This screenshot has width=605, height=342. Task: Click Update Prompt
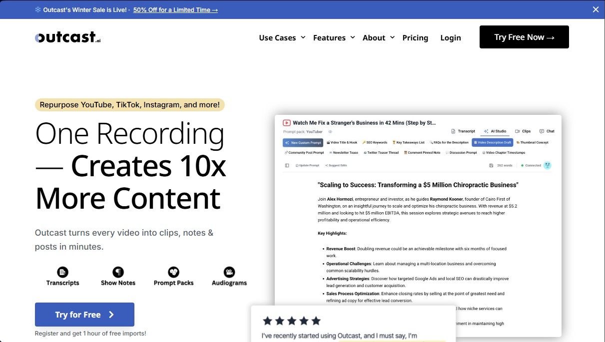coord(307,165)
